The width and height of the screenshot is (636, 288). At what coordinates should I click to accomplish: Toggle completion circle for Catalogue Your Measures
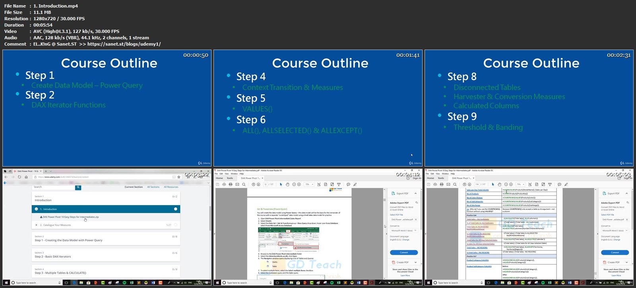point(176,225)
